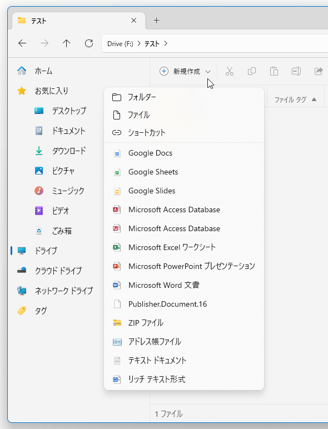Viewport: 328px width, 429px height.
Task: Create a new Microsoft Word 文書
Action: pos(184,285)
